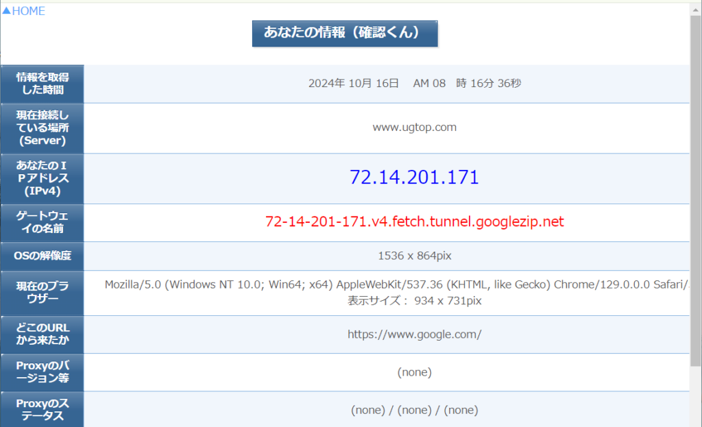Select the あなたのIPアドレス (IPv4) header cell
This screenshot has height=427, width=702.
click(43, 178)
